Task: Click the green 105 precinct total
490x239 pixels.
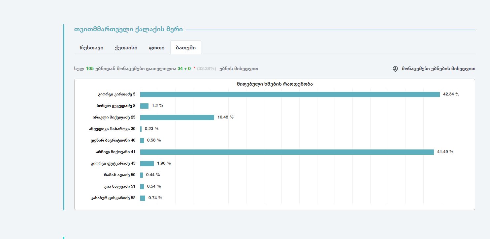Action: (90, 69)
